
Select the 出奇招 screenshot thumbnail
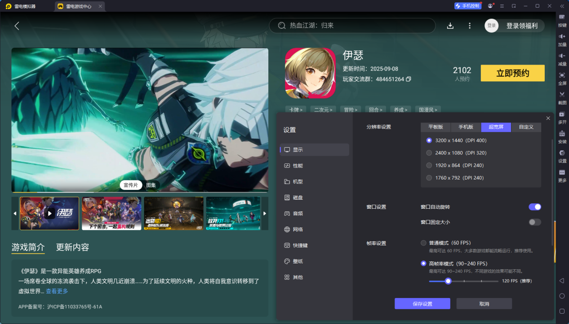tap(173, 214)
